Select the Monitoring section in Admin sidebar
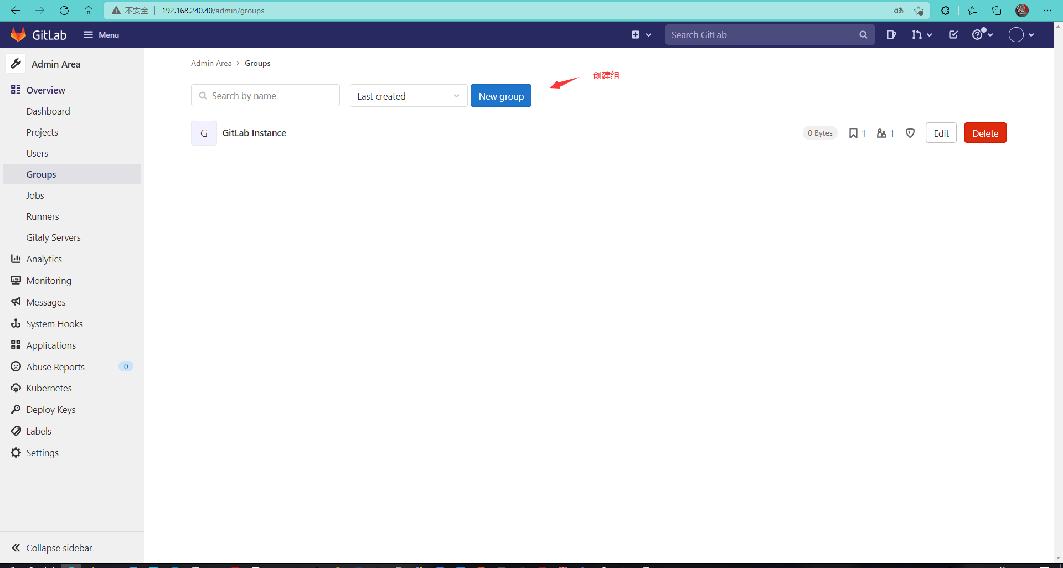This screenshot has width=1063, height=568. pyautogui.click(x=48, y=280)
